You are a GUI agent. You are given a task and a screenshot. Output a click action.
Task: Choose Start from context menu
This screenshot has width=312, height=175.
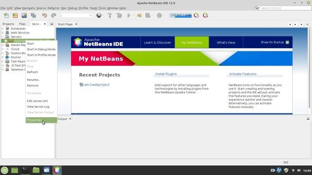pos(41,43)
